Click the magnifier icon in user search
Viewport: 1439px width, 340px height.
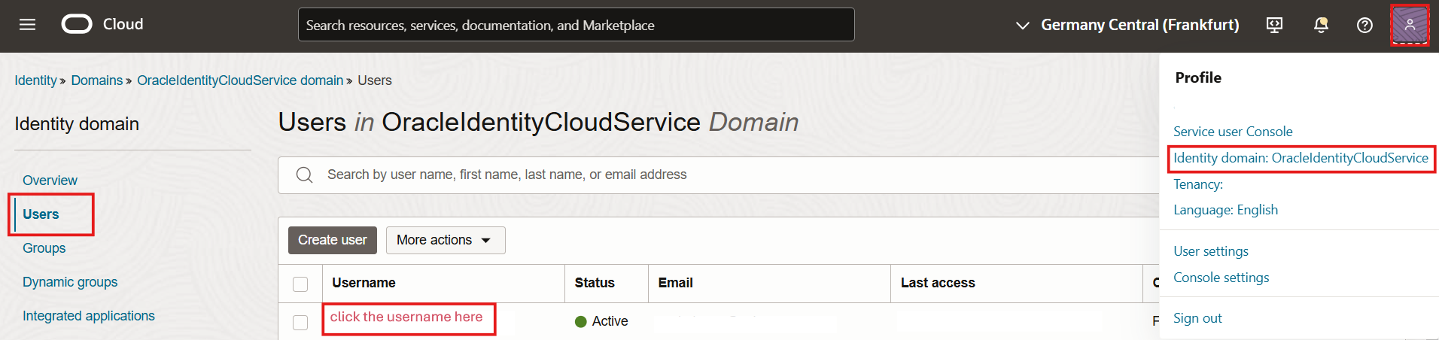tap(305, 175)
